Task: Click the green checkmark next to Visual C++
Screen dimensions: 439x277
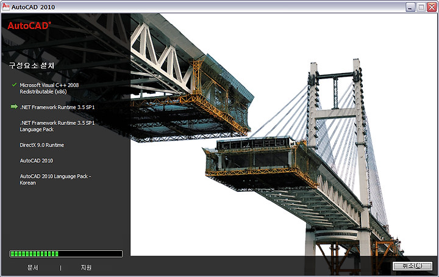Action: coord(14,85)
